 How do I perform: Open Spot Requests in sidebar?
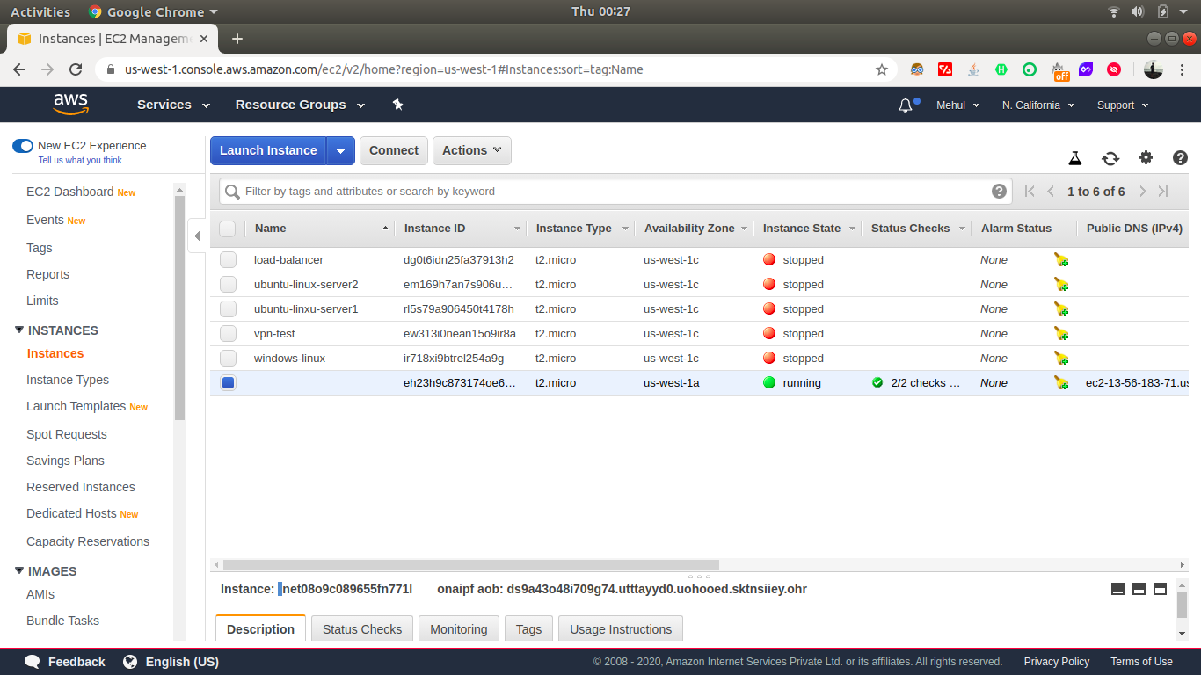67,434
